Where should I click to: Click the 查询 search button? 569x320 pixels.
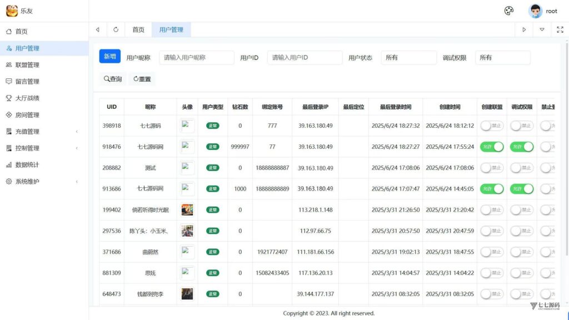pos(113,79)
